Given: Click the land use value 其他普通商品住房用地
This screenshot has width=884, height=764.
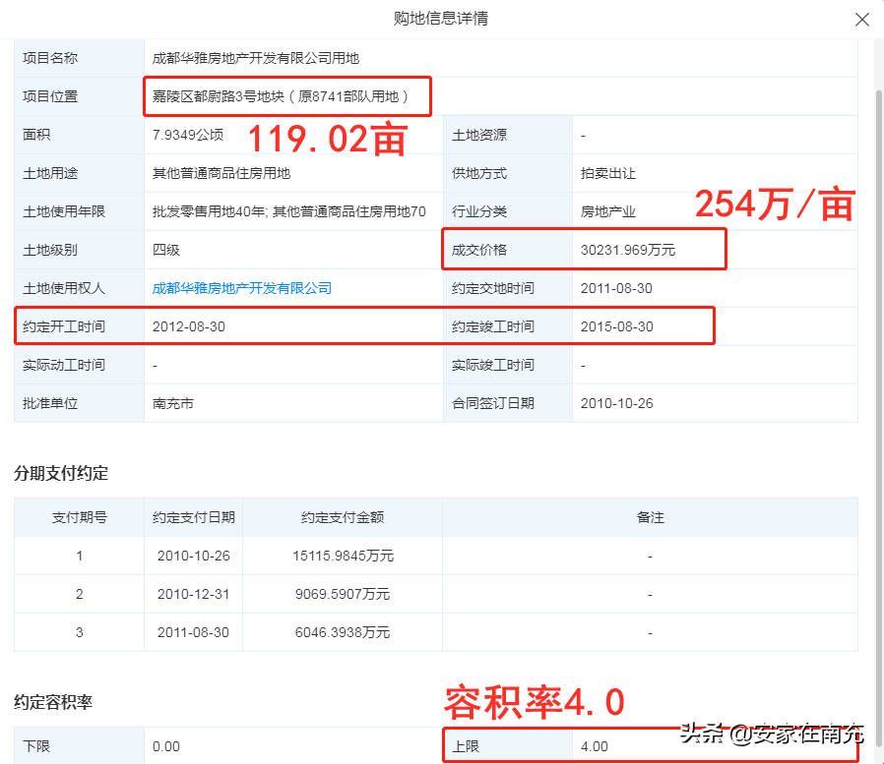Looking at the screenshot, I should point(221,173).
